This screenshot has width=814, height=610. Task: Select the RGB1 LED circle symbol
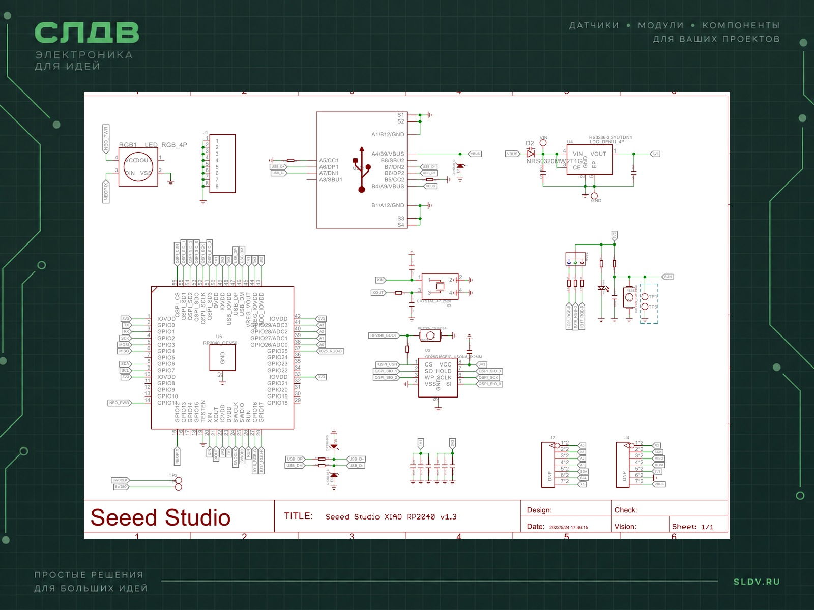138,167
